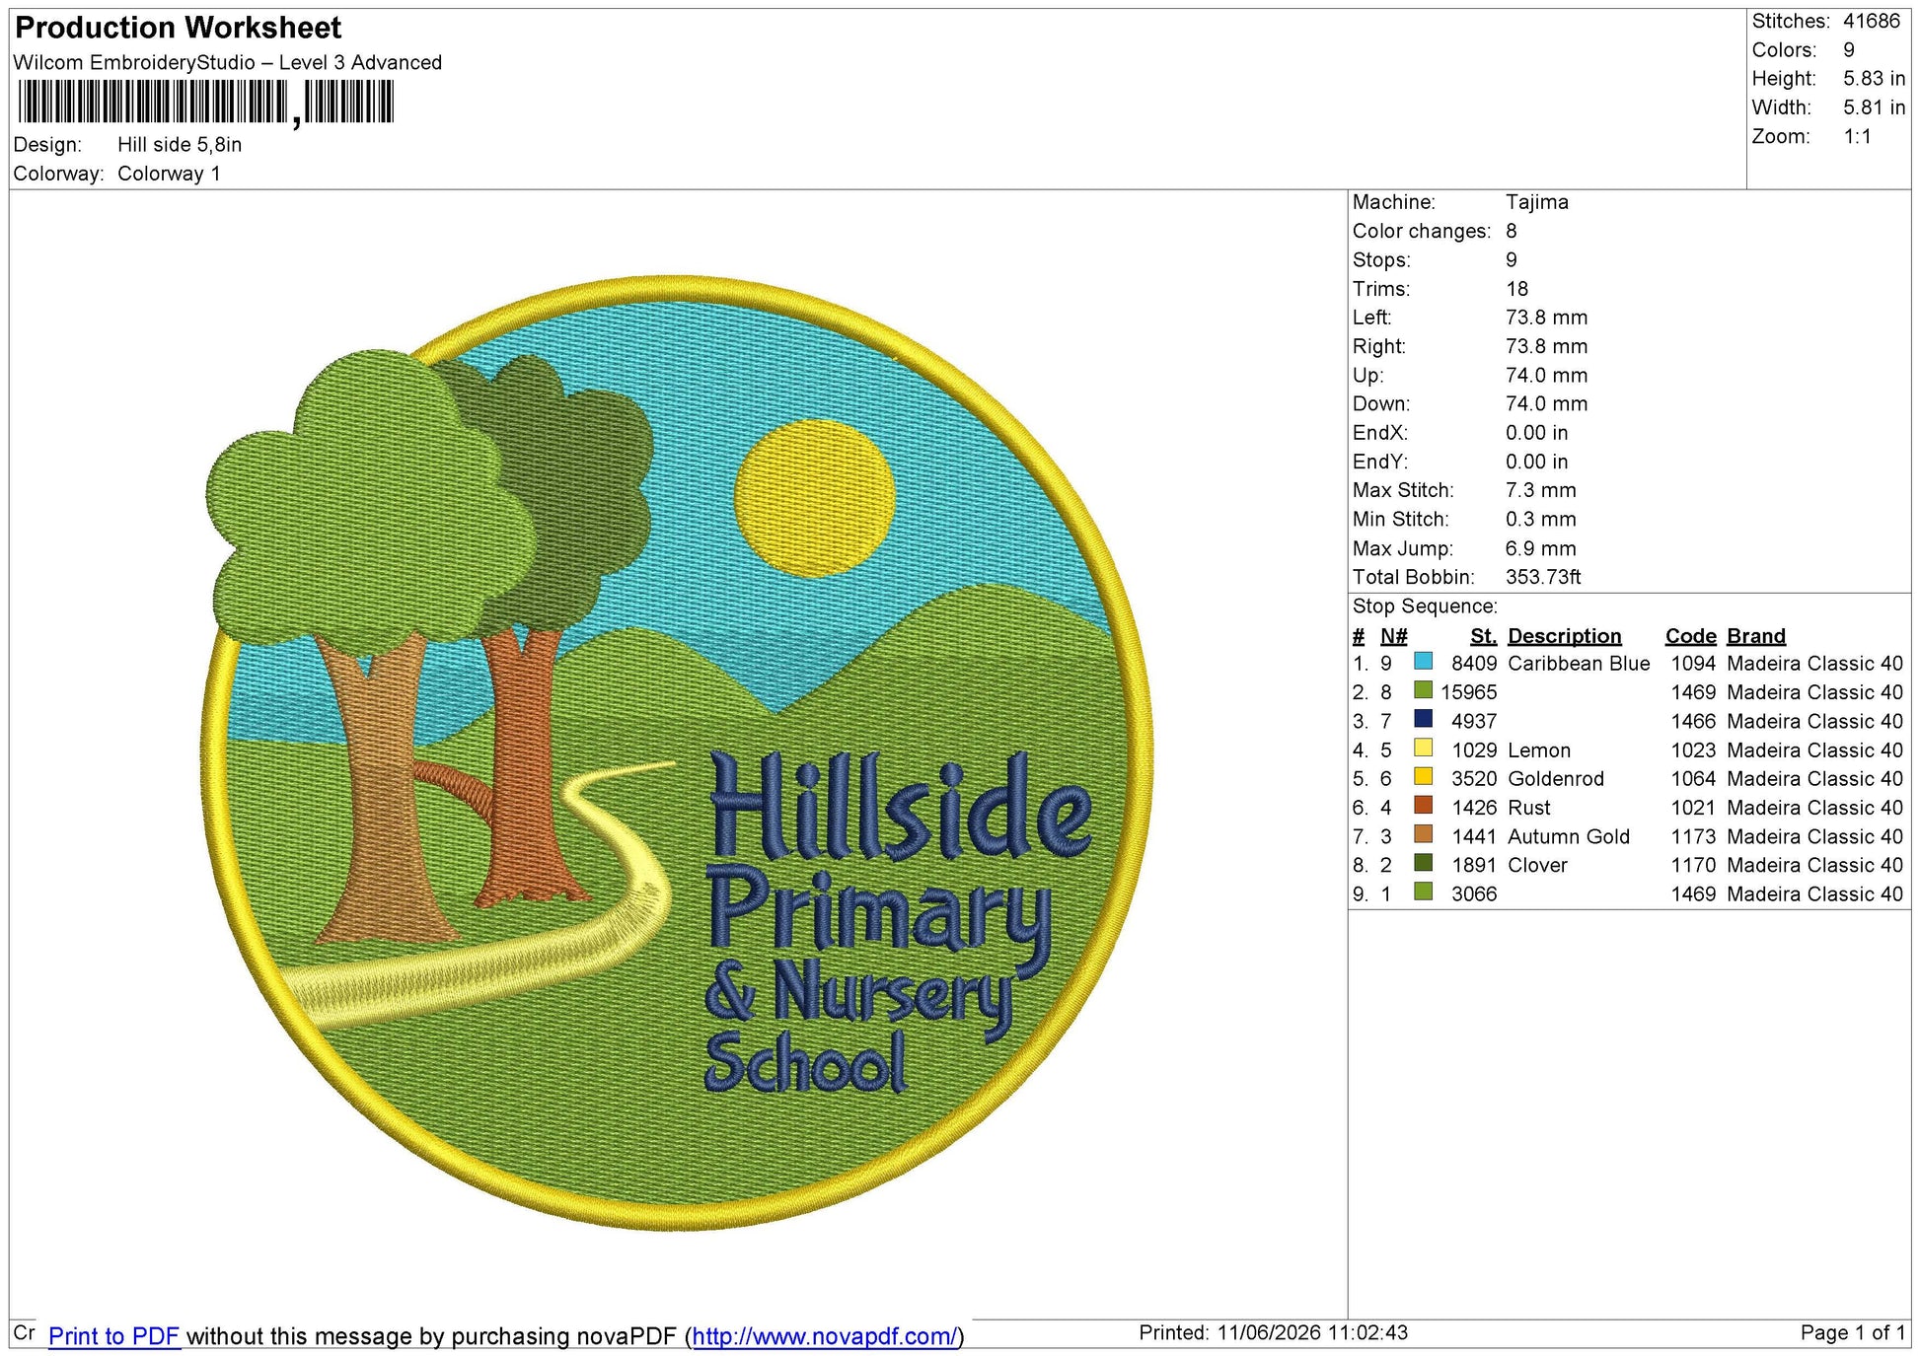
Task: Click the green swatch beside 3066 stitches
Action: pos(1423,892)
